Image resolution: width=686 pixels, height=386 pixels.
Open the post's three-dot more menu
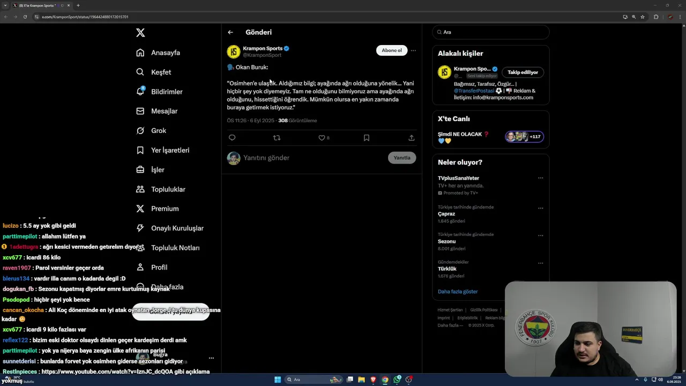pyautogui.click(x=413, y=50)
